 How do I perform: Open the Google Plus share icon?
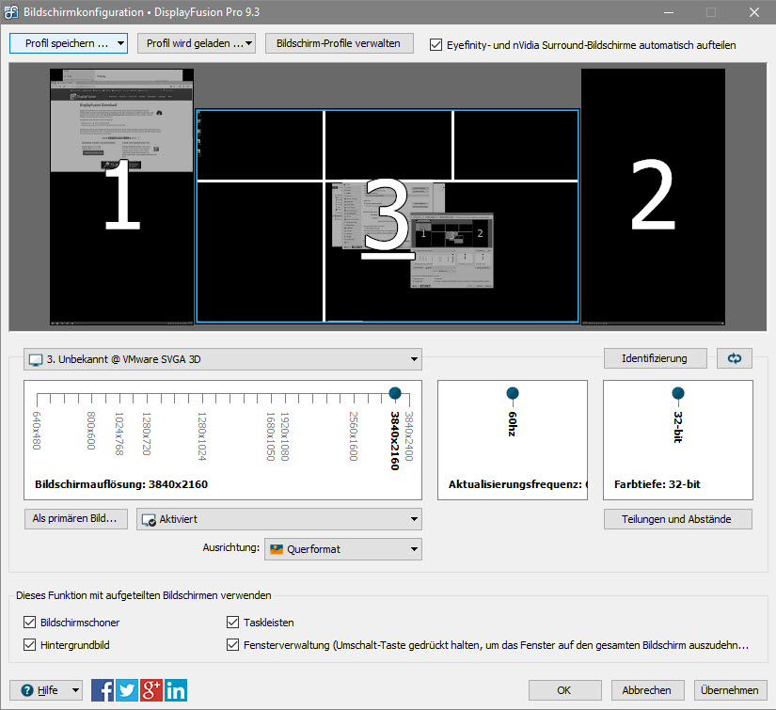[x=151, y=690]
